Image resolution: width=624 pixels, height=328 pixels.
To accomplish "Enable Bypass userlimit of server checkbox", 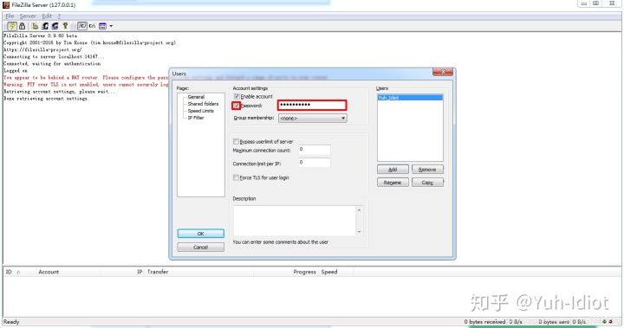I will tap(236, 142).
